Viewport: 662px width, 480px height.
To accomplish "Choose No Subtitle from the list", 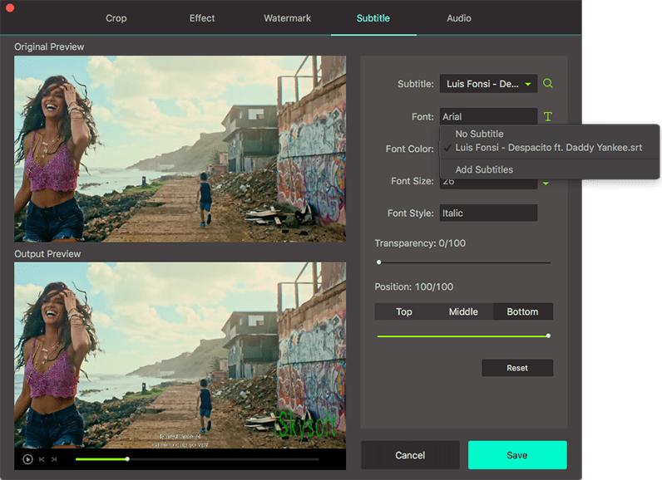I will tap(479, 134).
